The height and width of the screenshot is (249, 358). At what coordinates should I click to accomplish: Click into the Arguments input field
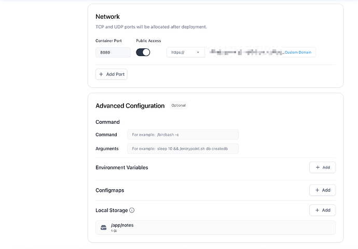(x=183, y=149)
